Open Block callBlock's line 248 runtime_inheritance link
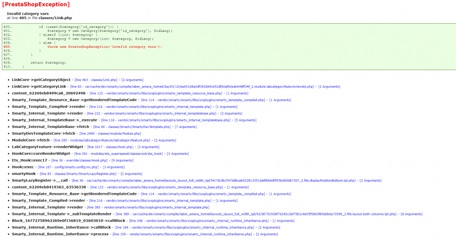The image size is (456, 239). click(199, 221)
